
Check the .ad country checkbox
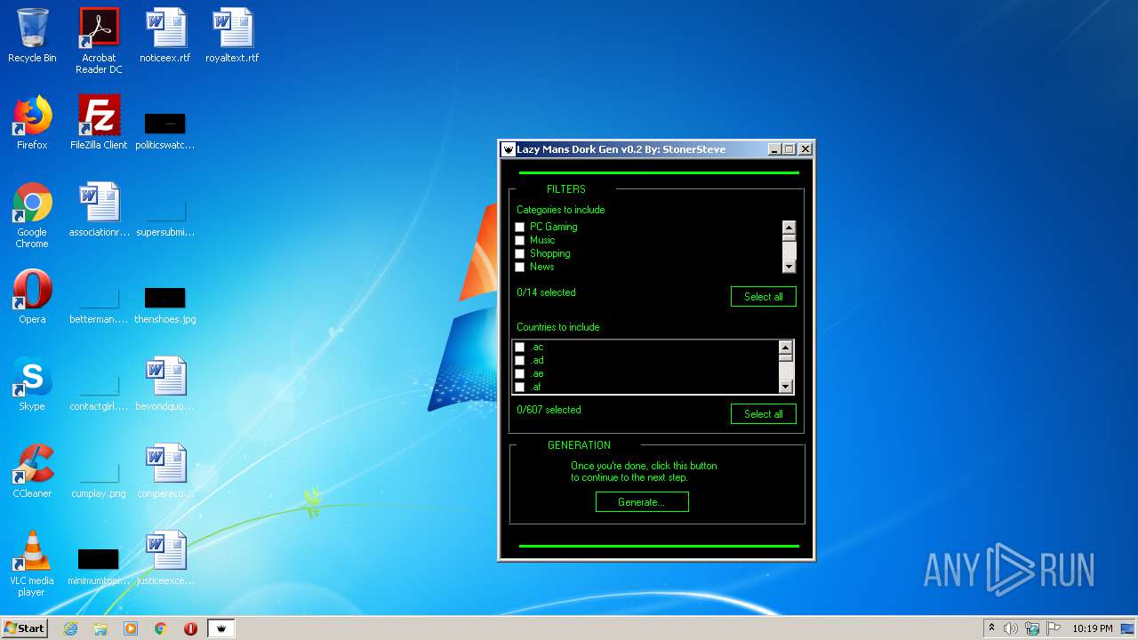point(520,361)
